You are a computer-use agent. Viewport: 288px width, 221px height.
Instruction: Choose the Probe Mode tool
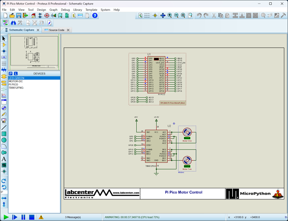[4, 114]
